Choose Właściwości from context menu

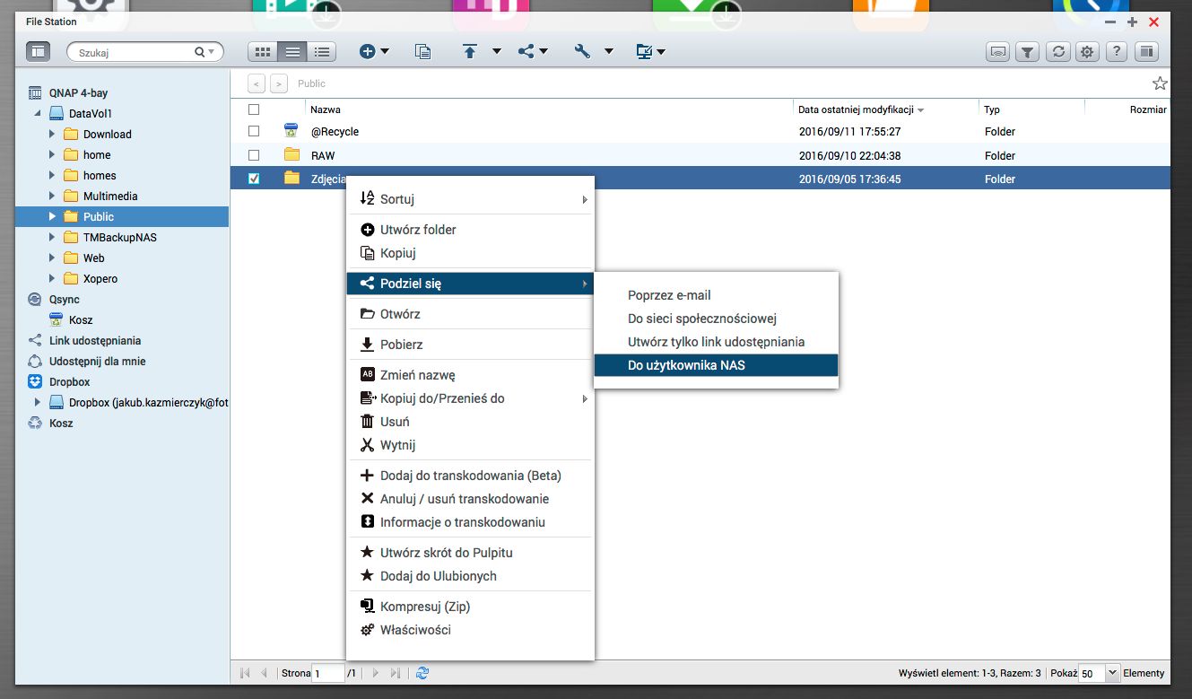click(470, 630)
